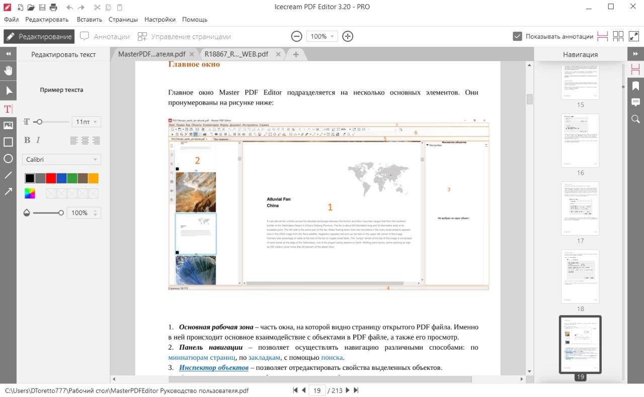
Task: Open the Calibri font dropdown
Action: 61,159
